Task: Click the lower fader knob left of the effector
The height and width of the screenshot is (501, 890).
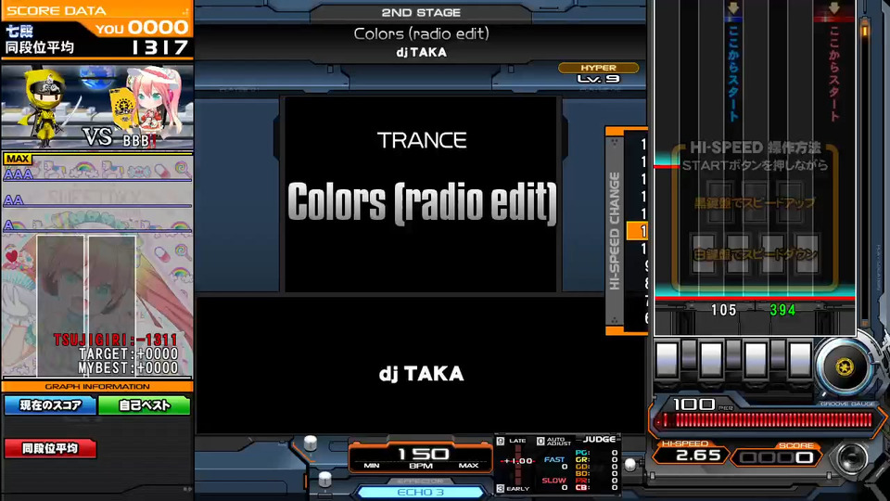Action: pos(324,479)
